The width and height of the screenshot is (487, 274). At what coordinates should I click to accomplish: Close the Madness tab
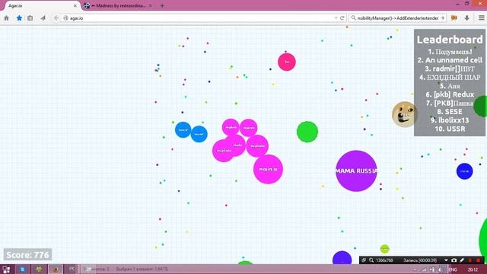tap(151, 5)
